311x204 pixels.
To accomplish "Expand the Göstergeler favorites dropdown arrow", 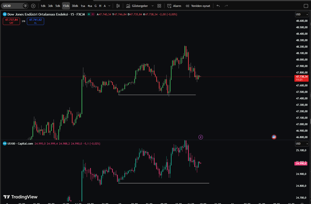I will tap(152, 6).
